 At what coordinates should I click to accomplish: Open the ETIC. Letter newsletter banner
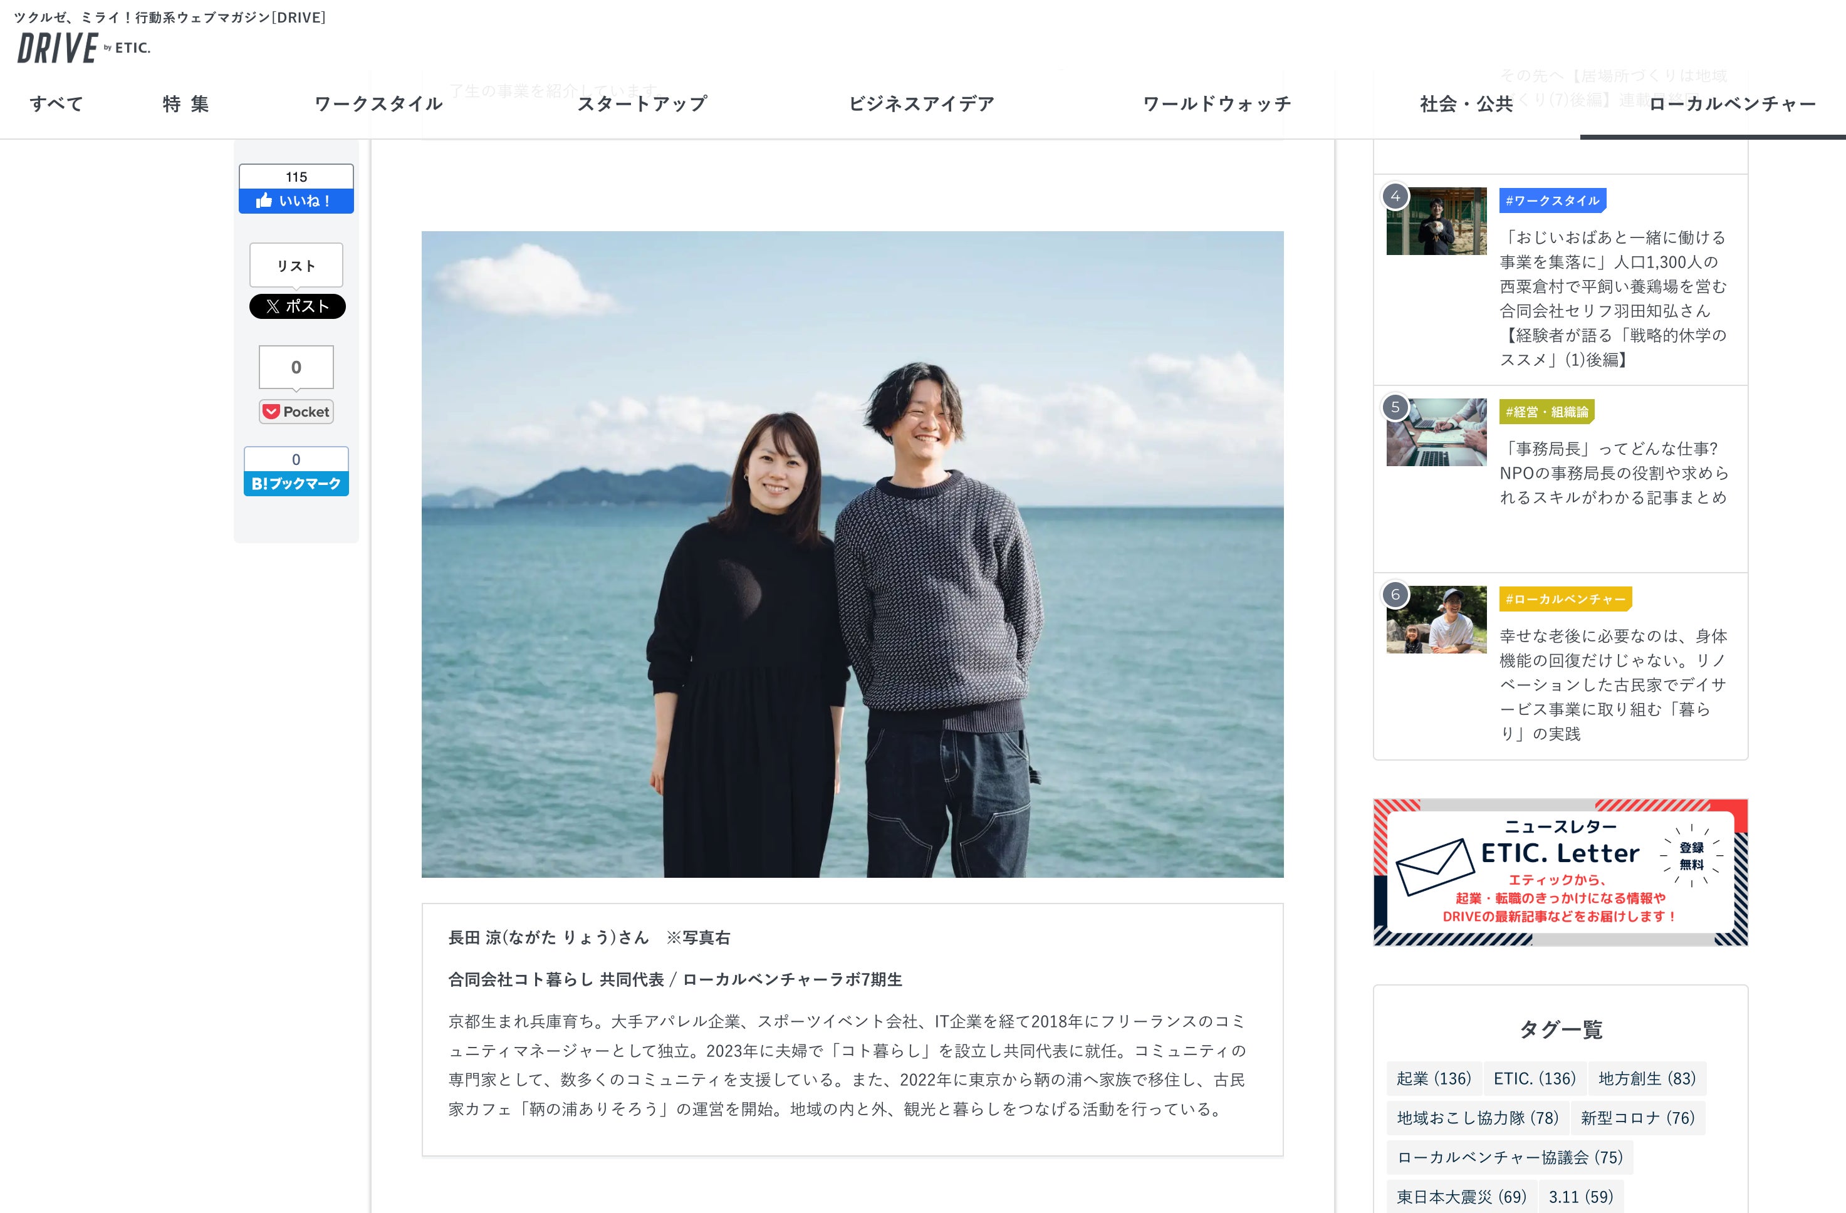click(x=1560, y=872)
